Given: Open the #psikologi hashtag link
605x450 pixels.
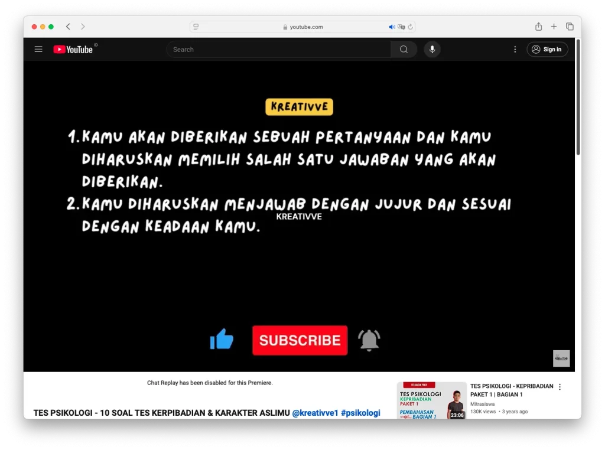Looking at the screenshot, I should pos(360,413).
